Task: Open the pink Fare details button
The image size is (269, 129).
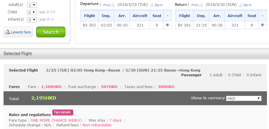Action: tap(63, 112)
